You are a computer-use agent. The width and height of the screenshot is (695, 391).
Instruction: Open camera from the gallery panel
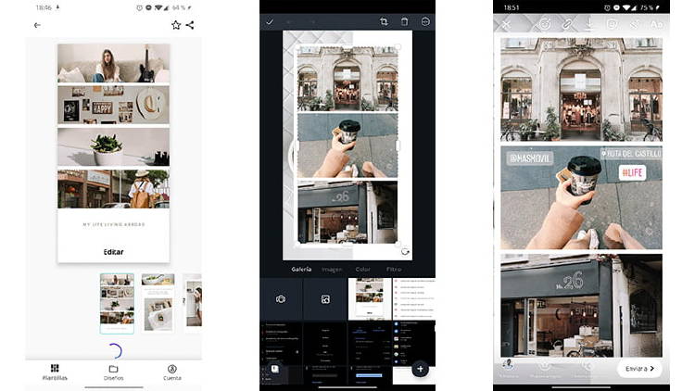point(281,299)
